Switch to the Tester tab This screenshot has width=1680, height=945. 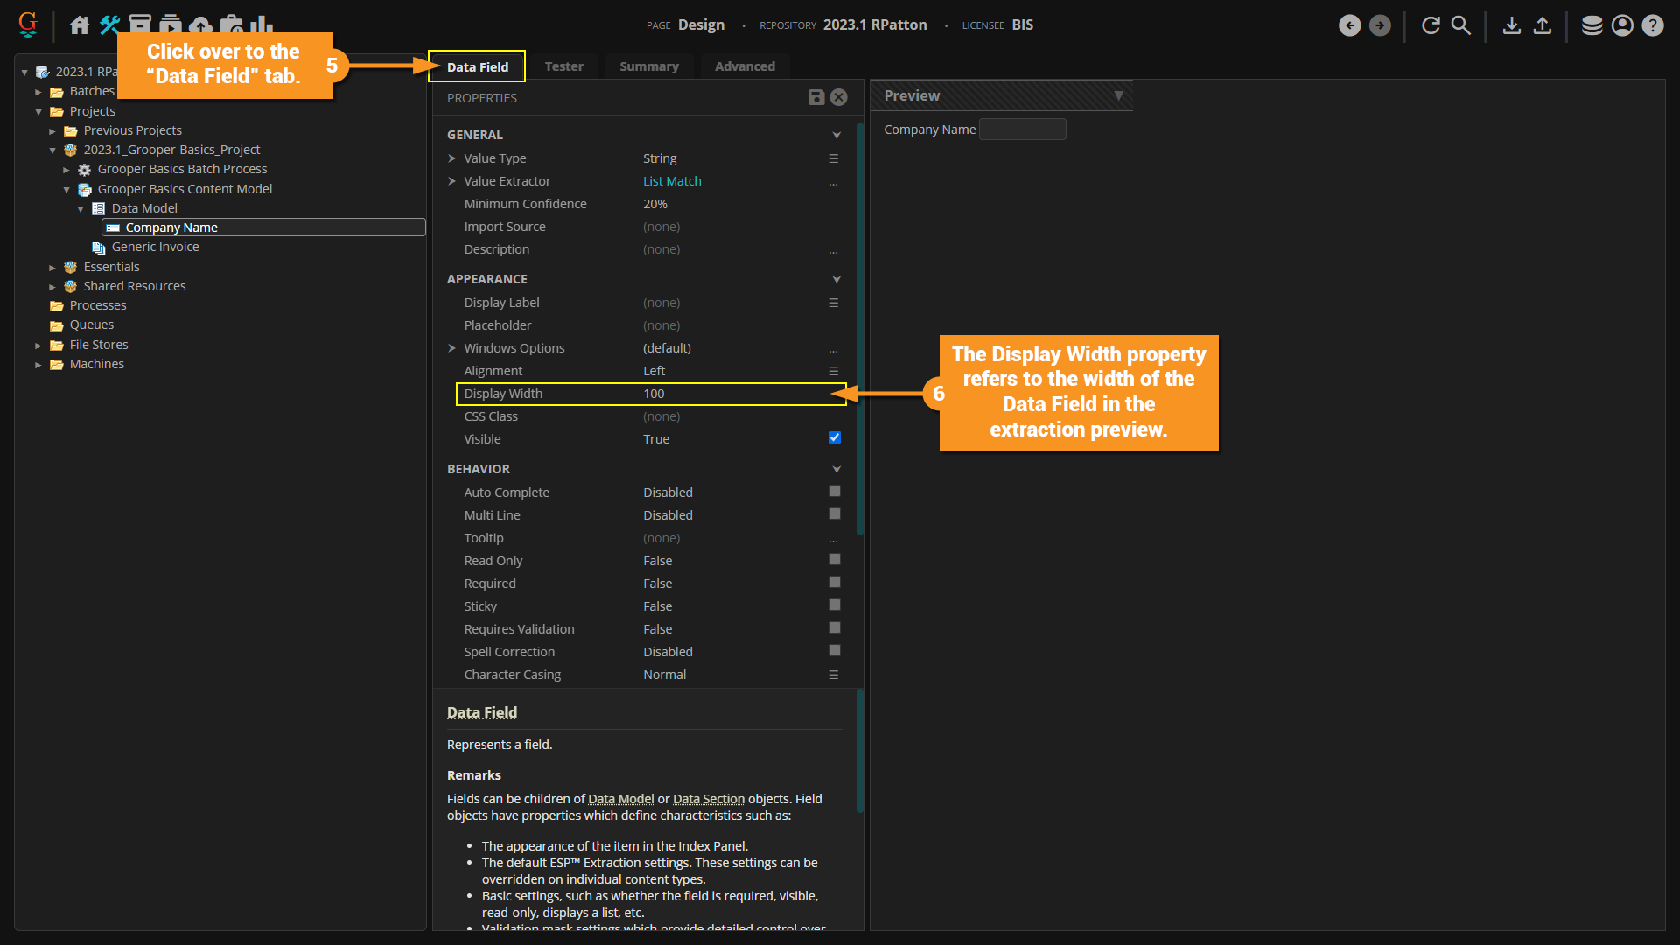pos(563,66)
